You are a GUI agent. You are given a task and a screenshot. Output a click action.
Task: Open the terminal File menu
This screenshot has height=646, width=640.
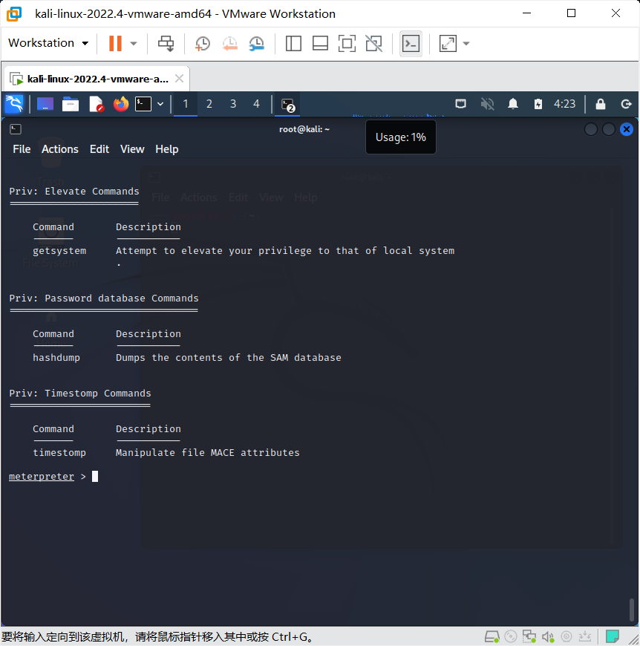click(x=22, y=149)
